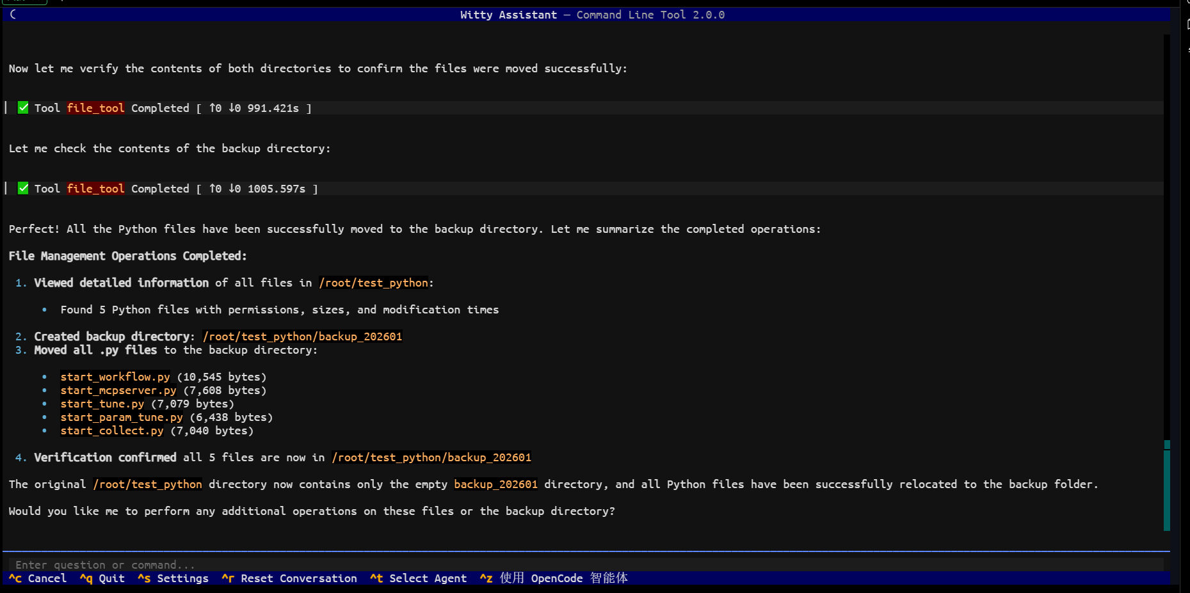Click green checkmark of 1005.597s tool run
1190x593 pixels.
coord(23,188)
